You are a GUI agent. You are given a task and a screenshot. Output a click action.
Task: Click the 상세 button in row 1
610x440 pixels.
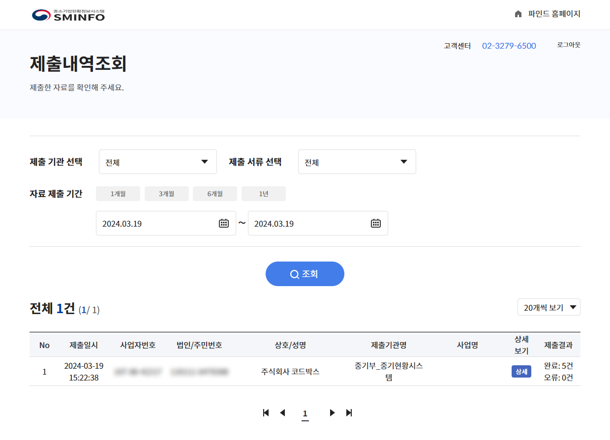point(521,371)
